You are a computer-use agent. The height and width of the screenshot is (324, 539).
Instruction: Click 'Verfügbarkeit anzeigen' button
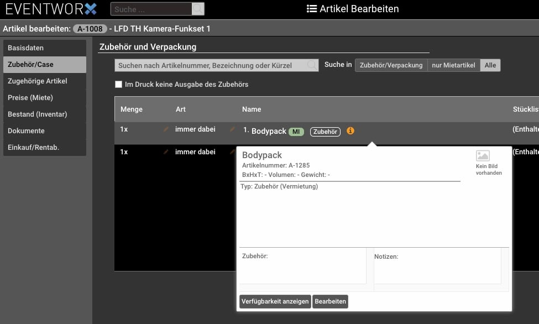(x=275, y=301)
